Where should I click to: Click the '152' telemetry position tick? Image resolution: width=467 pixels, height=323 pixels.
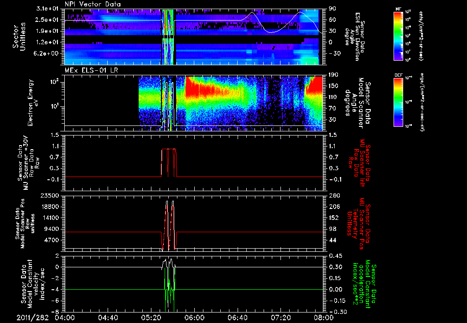click(x=333, y=218)
